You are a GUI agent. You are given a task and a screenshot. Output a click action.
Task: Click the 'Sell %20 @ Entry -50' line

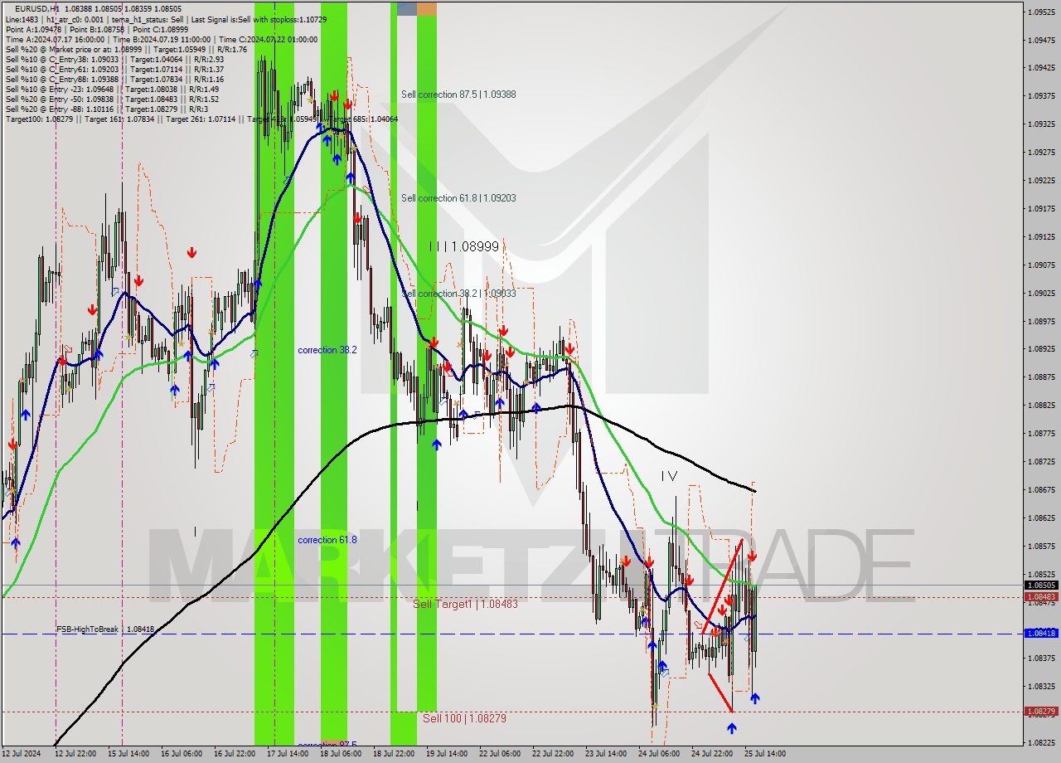[x=112, y=99]
